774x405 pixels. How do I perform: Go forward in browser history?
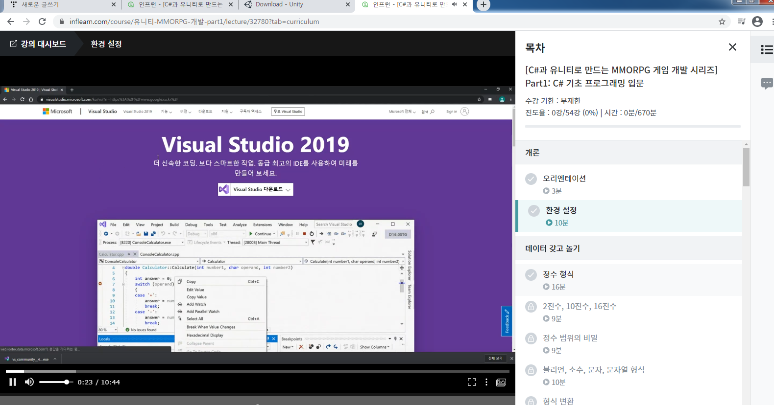(26, 22)
